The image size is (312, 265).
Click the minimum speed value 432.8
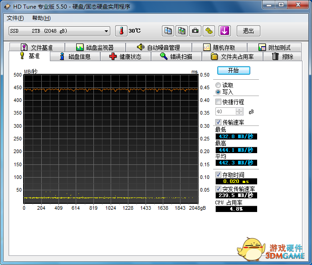[x=236, y=136]
